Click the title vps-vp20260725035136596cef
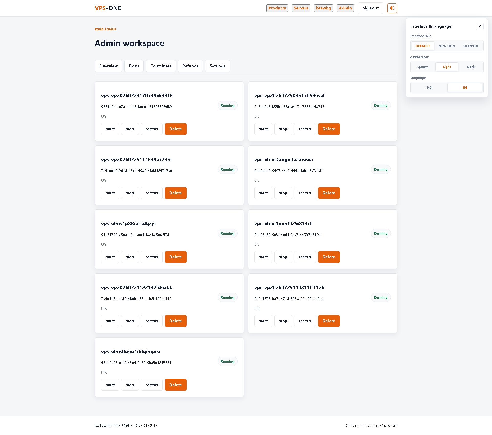The image size is (492, 435). pos(289,95)
